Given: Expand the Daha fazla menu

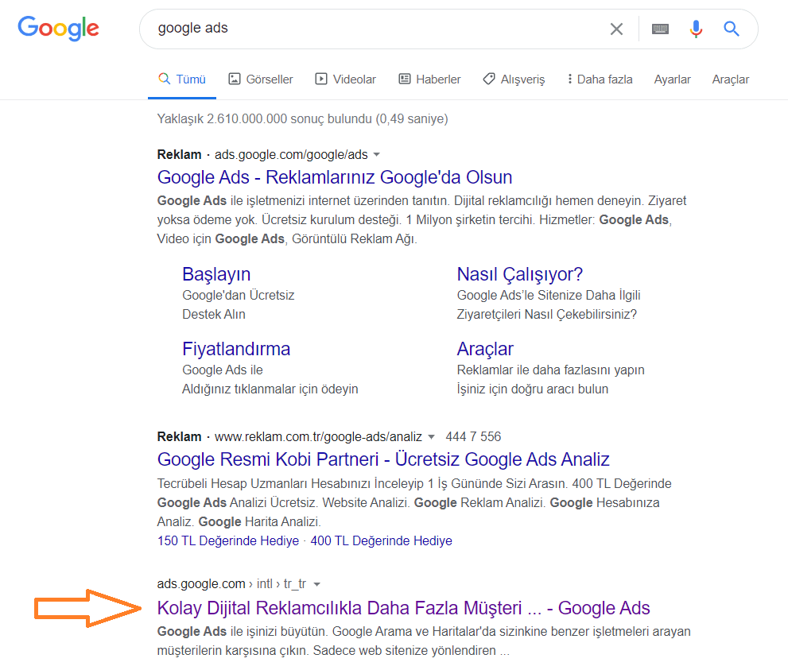Looking at the screenshot, I should tap(600, 79).
